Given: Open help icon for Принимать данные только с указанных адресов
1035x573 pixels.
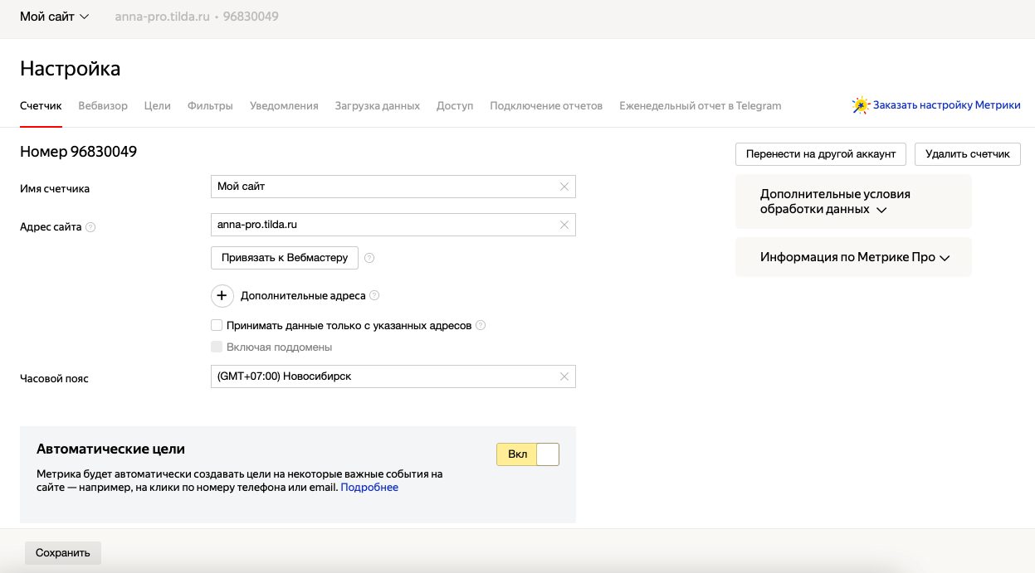Looking at the screenshot, I should point(481,326).
